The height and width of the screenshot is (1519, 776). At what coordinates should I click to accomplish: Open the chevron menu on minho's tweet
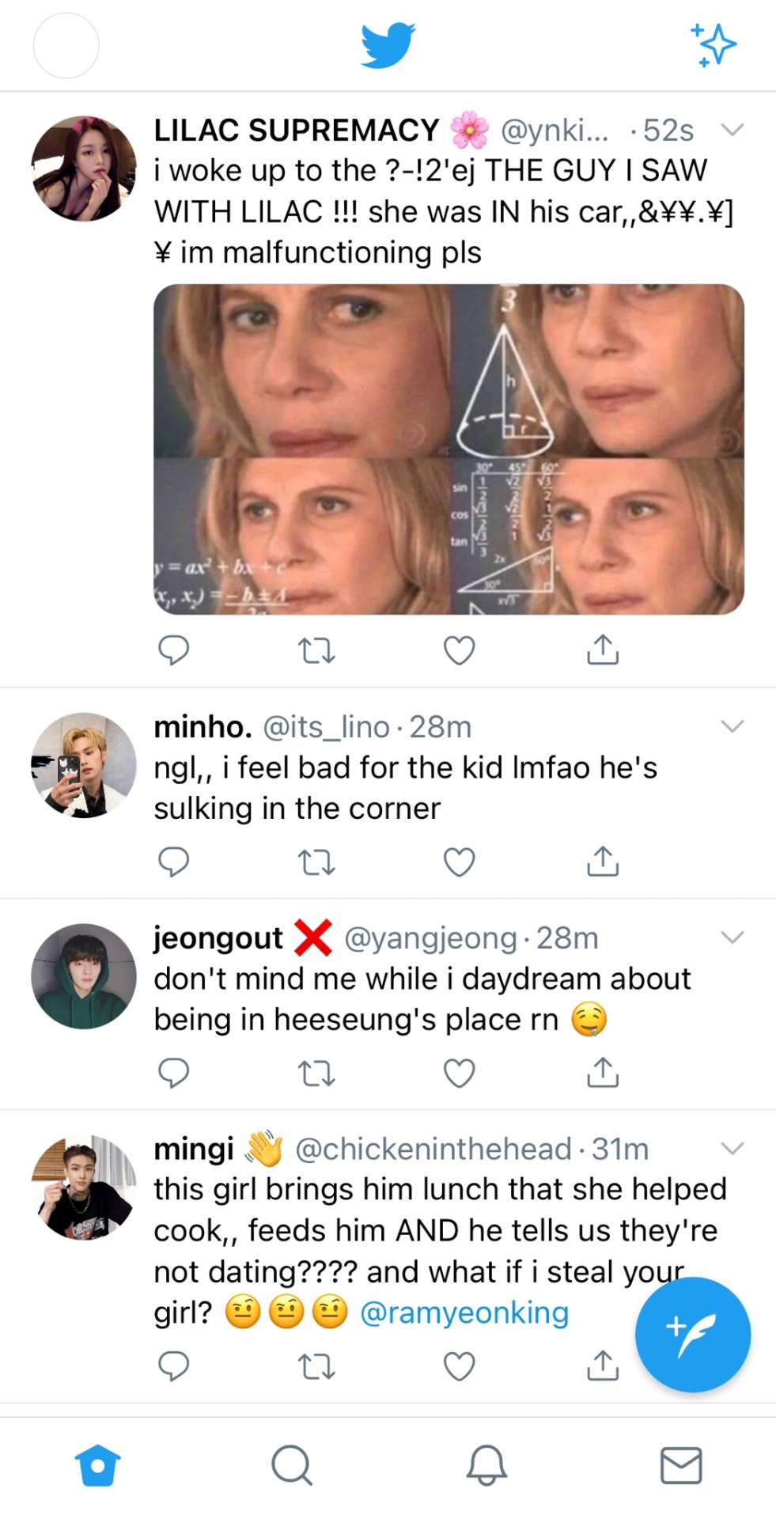pos(732,726)
